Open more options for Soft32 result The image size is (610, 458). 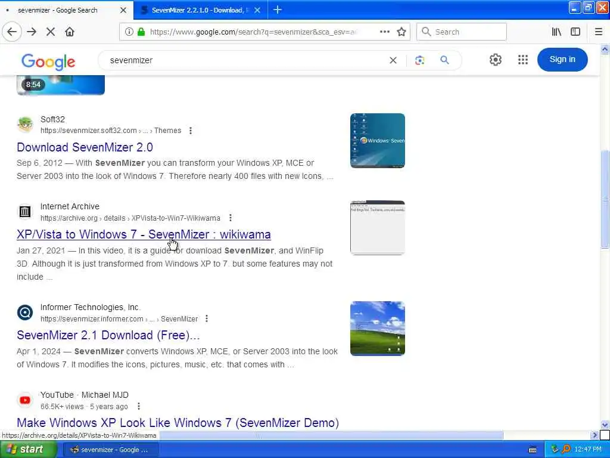coord(190,131)
